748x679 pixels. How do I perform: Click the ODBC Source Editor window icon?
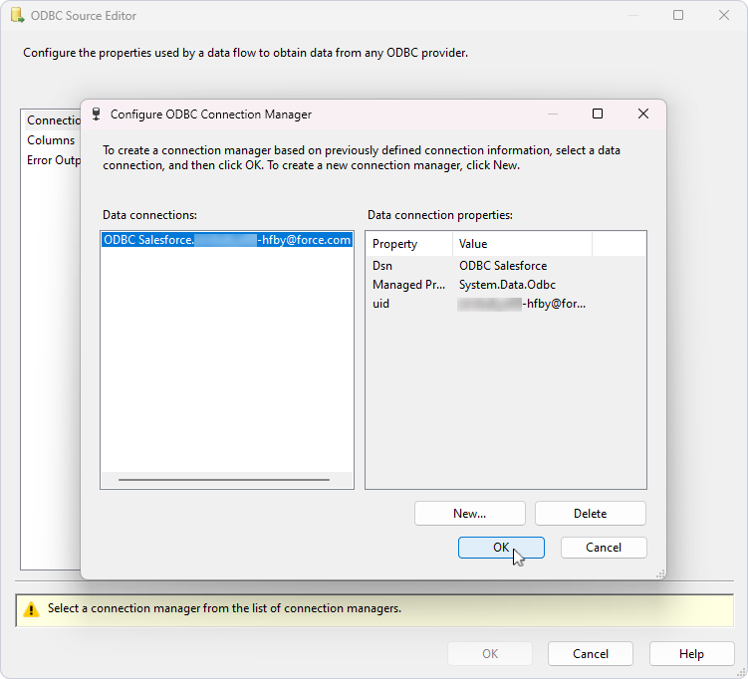(x=17, y=16)
